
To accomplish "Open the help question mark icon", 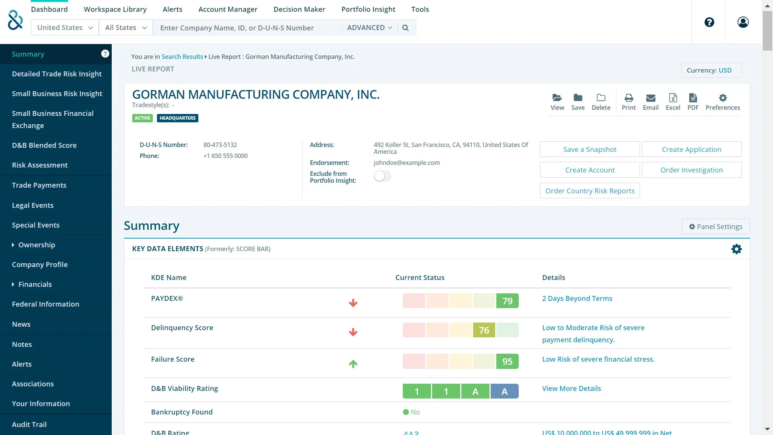I will [x=709, y=22].
